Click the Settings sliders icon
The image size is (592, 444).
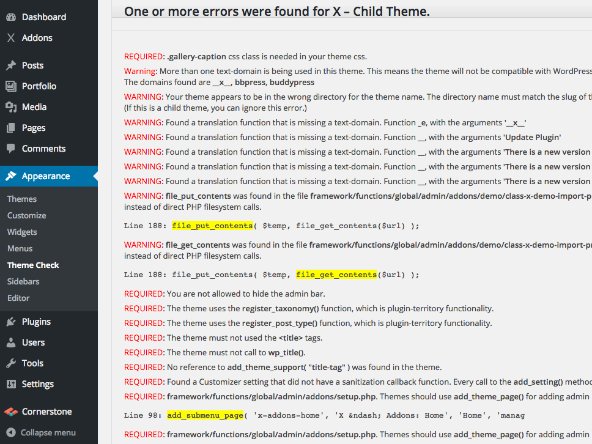11,384
